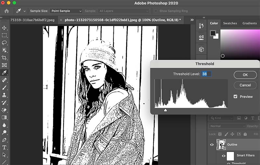Open the Normal blend mode dropdown
The image size is (260, 165).
227,126
